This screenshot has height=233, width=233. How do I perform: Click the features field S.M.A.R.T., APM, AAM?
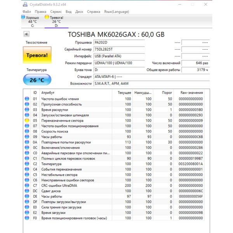(x=151, y=83)
